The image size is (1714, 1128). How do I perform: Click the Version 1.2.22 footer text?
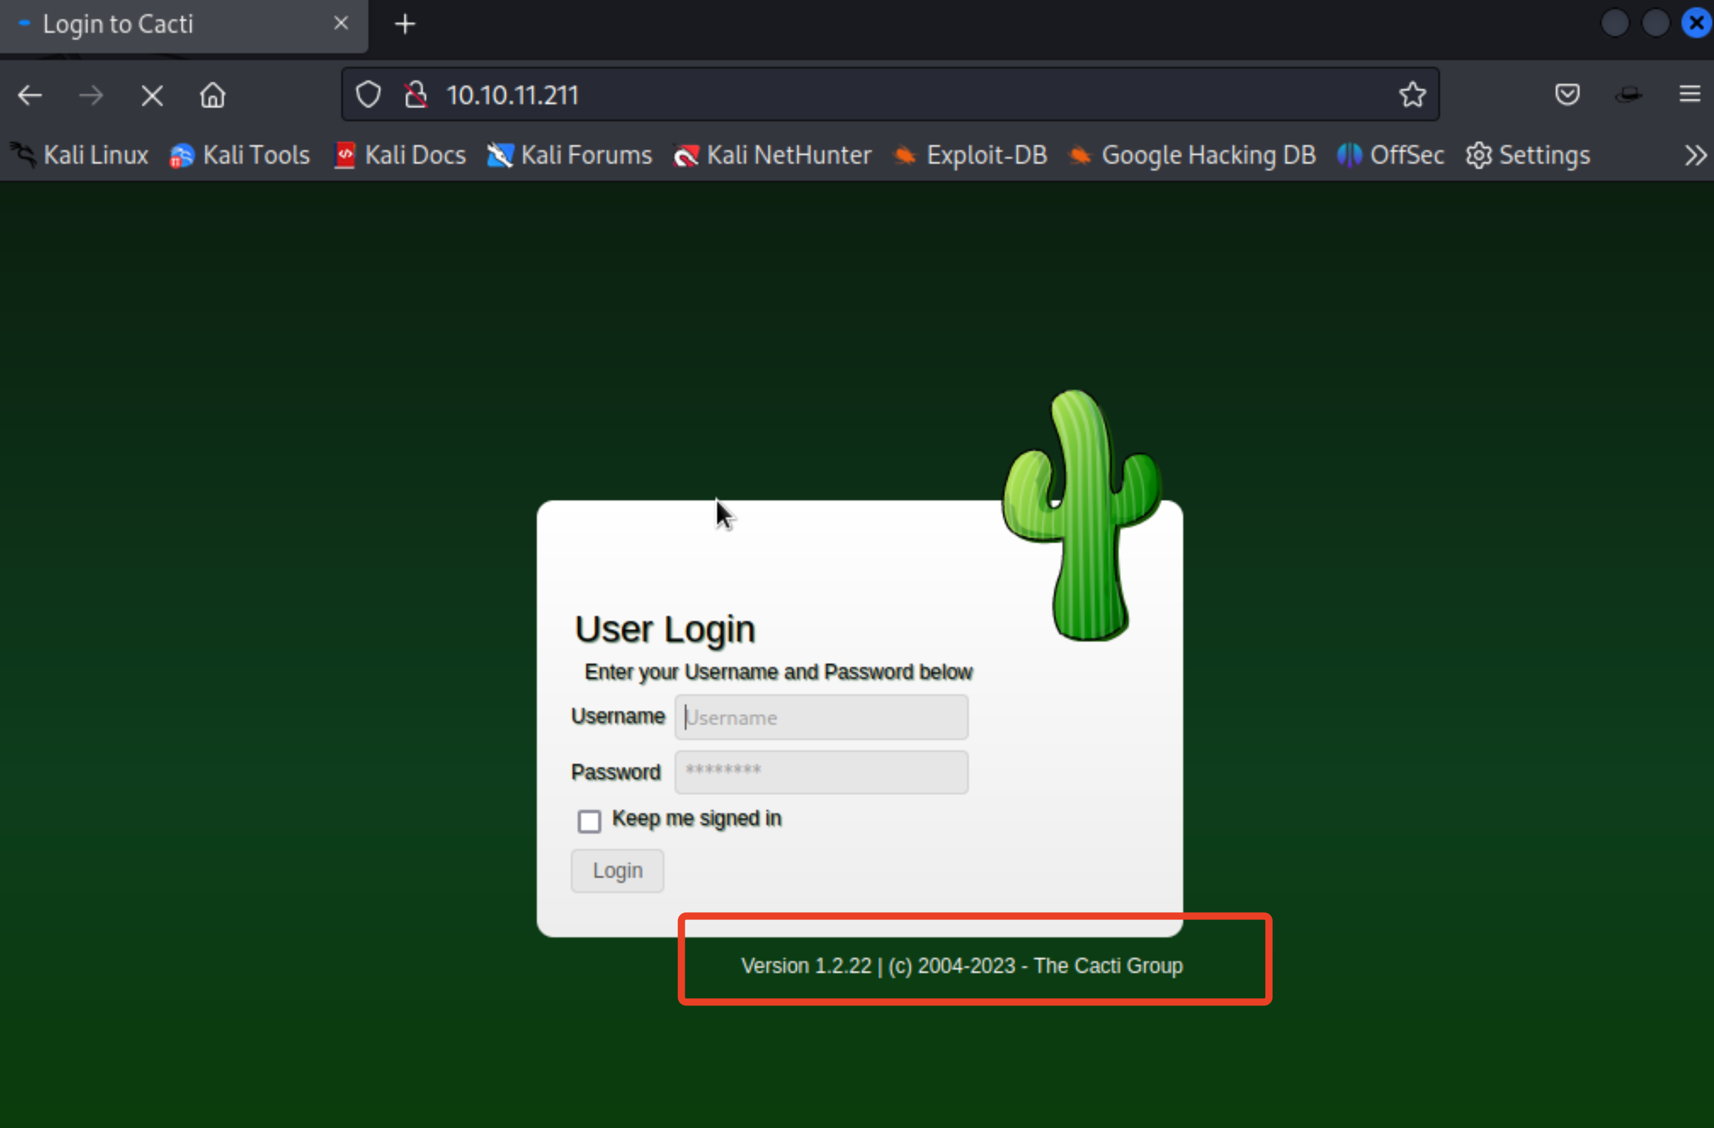962,965
